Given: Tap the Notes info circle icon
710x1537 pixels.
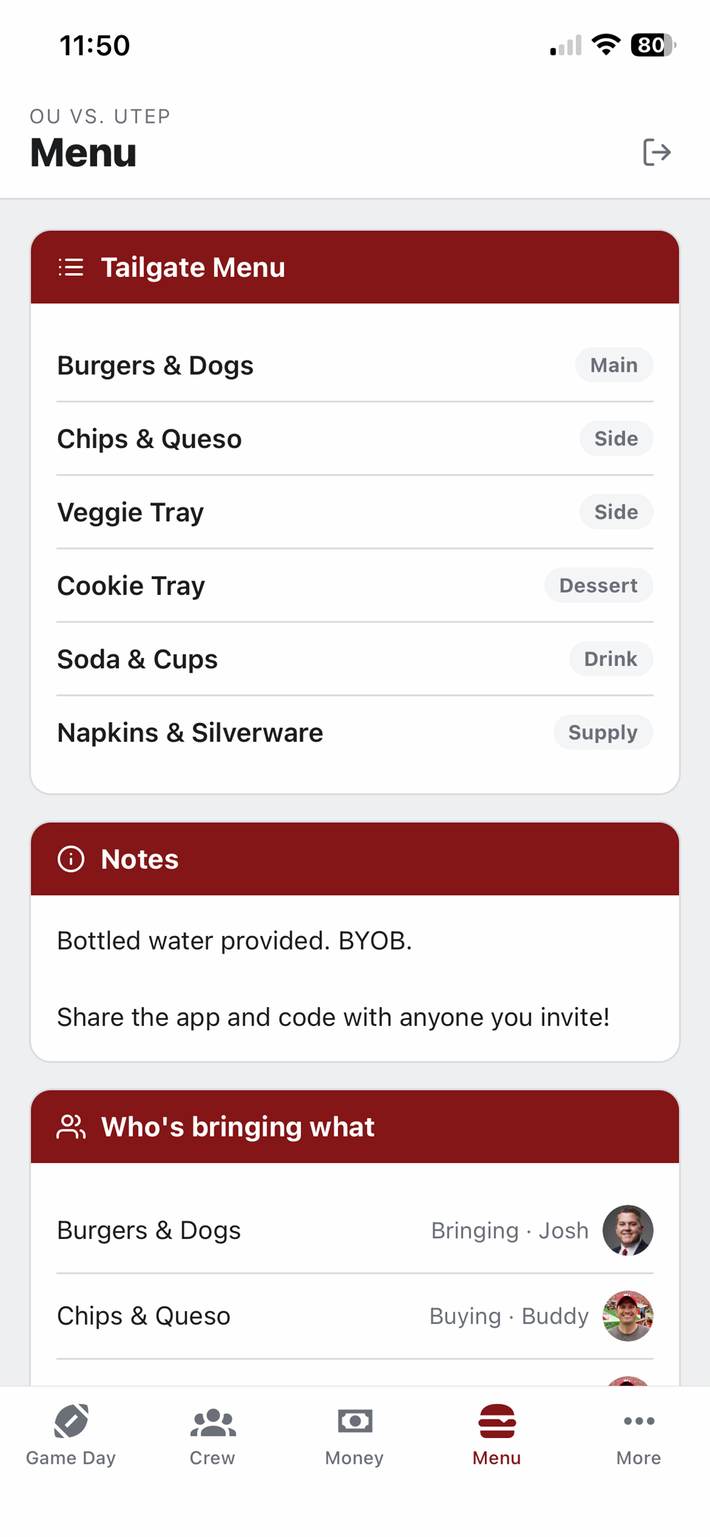Looking at the screenshot, I should point(71,859).
